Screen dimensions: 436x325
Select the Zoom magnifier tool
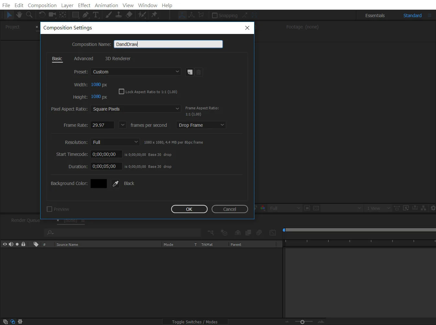pos(29,15)
